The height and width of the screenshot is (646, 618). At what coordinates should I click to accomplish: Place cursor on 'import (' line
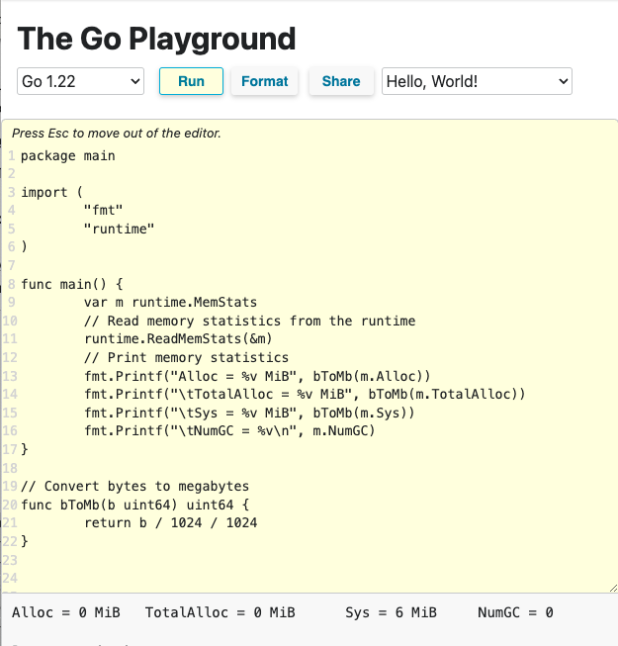pyautogui.click(x=51, y=192)
